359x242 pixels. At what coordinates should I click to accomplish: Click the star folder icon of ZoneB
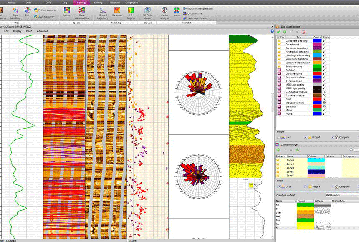coord(278,160)
